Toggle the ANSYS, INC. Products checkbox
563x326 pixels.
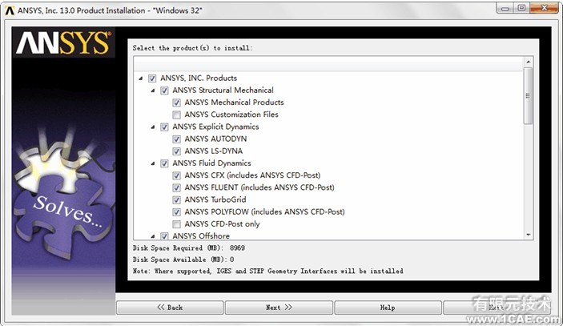(x=152, y=78)
